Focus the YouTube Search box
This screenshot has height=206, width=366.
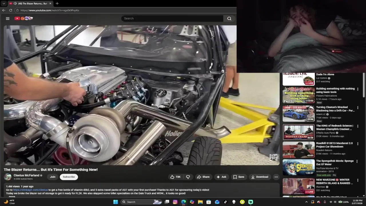[172, 18]
